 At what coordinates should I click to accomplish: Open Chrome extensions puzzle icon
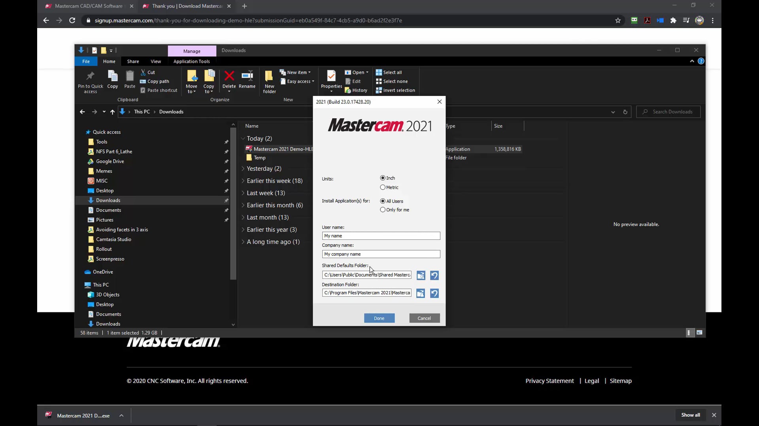673,21
